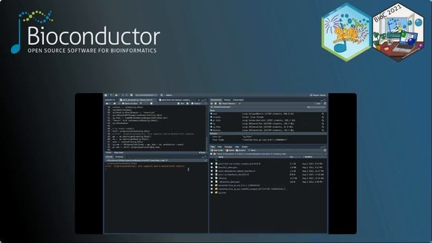Expand the GenomicRatioSet object row
The image size is (432, 243).
211,120
